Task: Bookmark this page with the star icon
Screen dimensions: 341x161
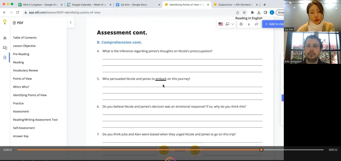Action: (x=244, y=13)
